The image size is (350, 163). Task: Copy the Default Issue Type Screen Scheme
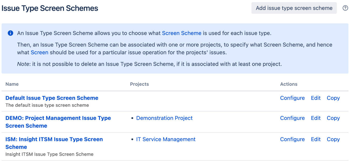tap(333, 98)
